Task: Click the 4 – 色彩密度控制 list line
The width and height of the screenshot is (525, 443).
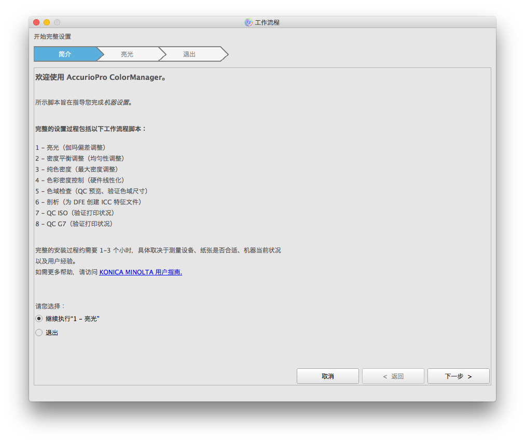Action: click(x=80, y=180)
